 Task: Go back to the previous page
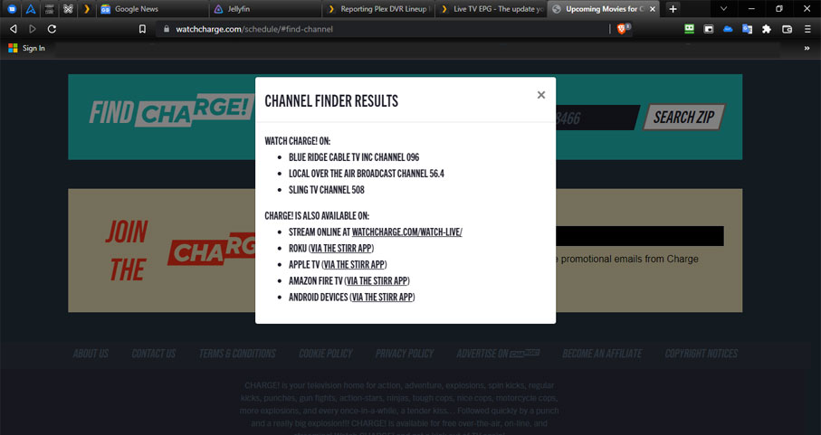tap(14, 29)
